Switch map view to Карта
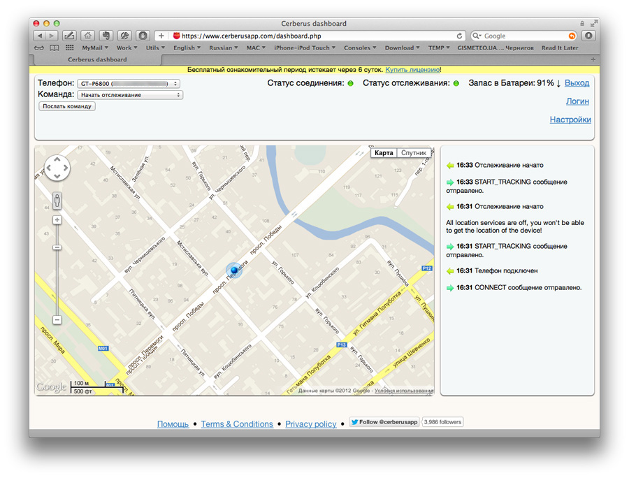This screenshot has height=478, width=629. point(384,152)
